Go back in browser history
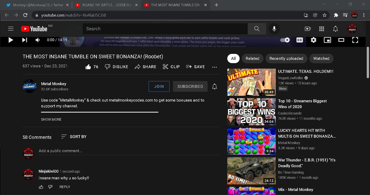Image resolution: width=370 pixels, height=195 pixels. tap(7, 15)
